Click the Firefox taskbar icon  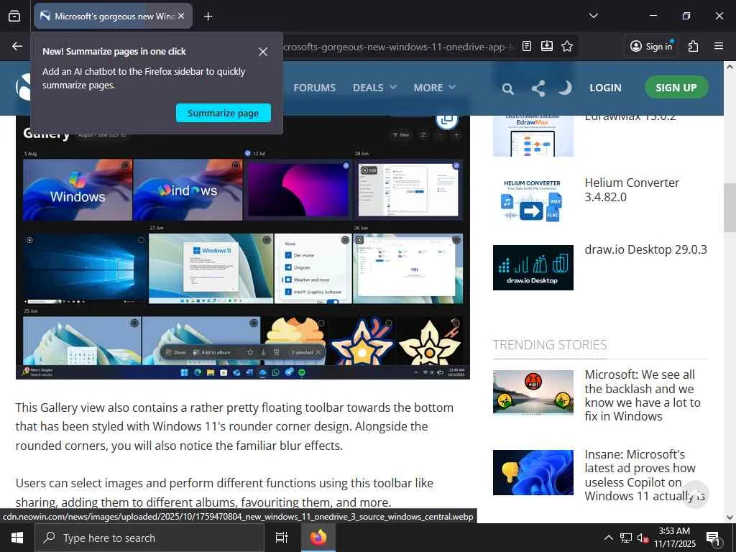coord(318,538)
